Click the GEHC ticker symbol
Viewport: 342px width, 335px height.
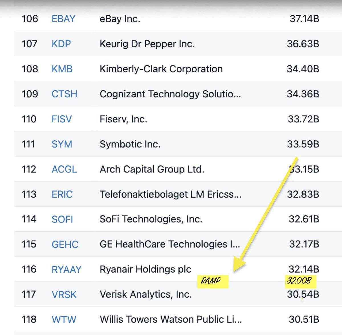pos(65,244)
